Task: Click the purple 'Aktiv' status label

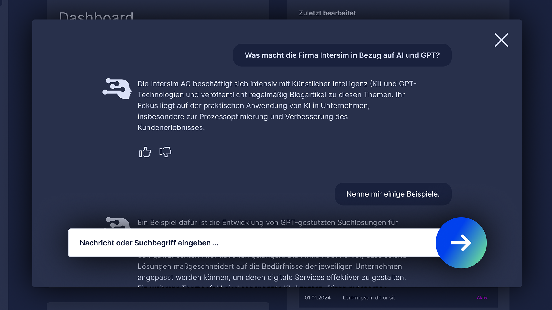Action: coord(482,298)
